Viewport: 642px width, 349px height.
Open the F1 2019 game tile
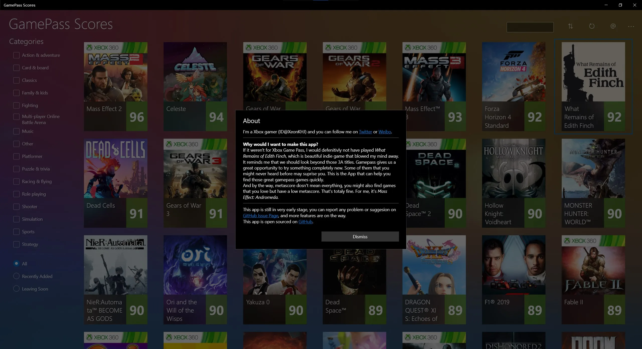coord(514,280)
